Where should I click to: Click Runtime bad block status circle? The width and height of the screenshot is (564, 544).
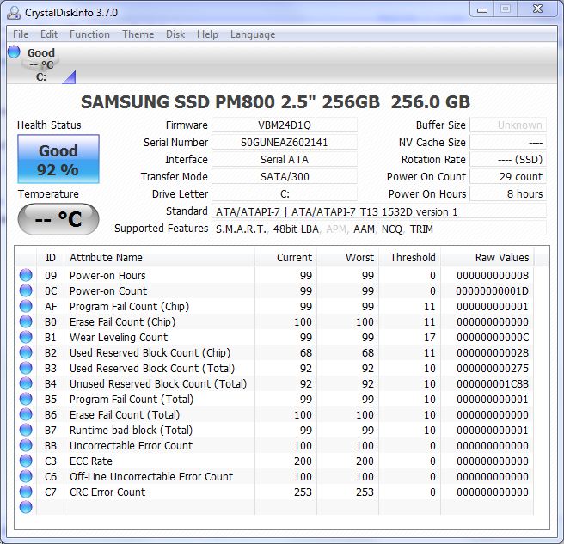[26, 430]
